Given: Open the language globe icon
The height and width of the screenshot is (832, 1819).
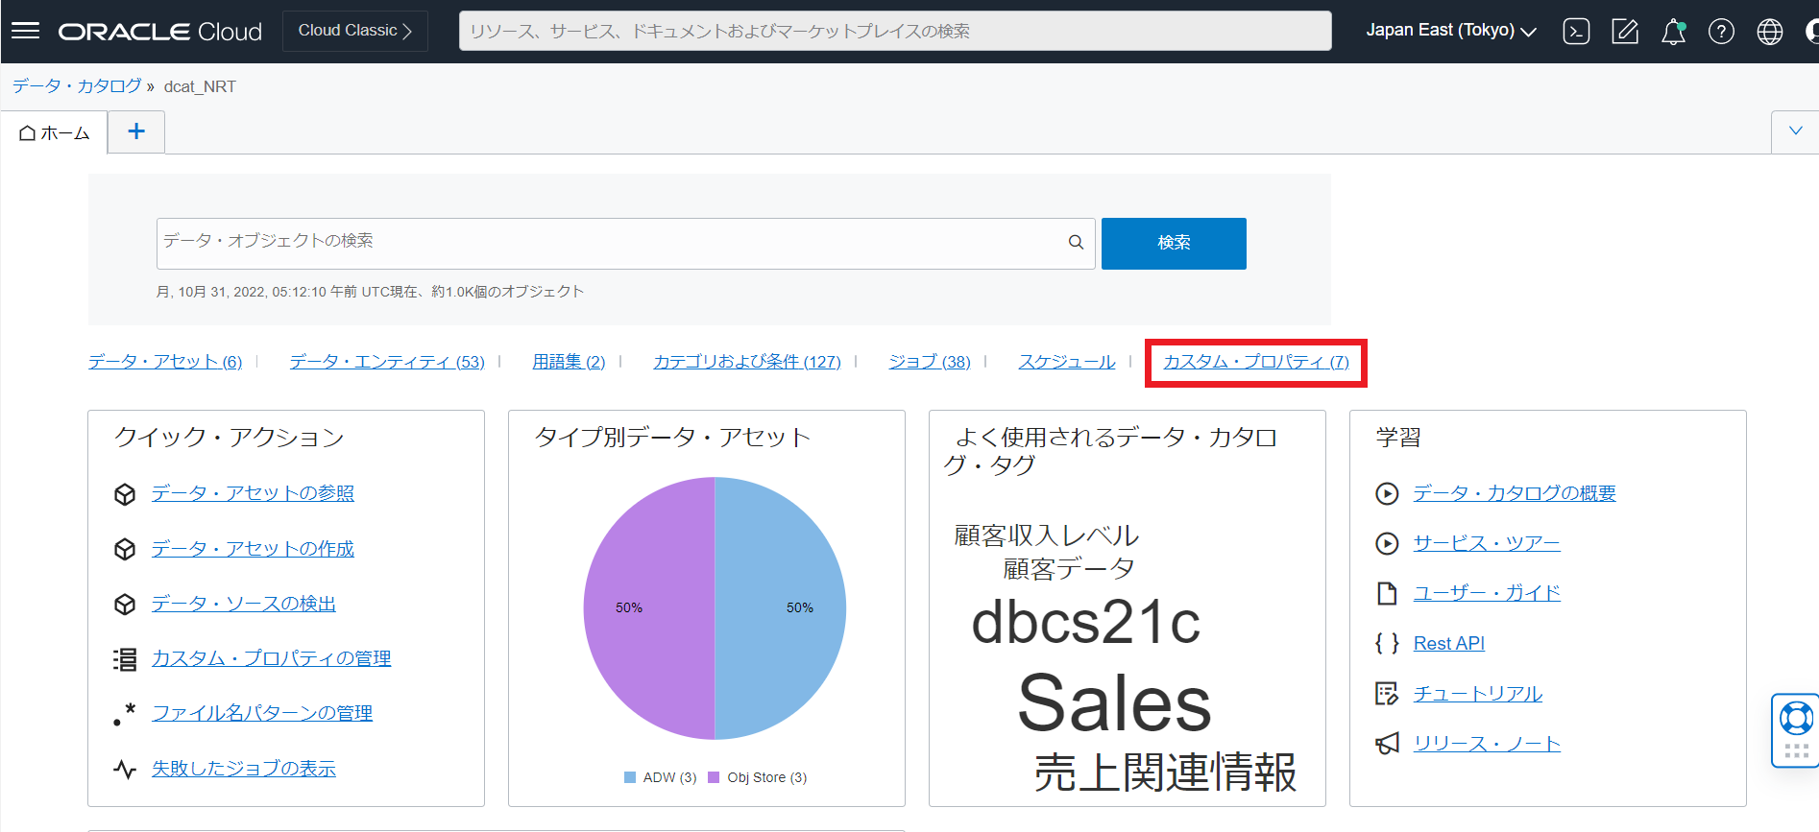Looking at the screenshot, I should 1769,32.
